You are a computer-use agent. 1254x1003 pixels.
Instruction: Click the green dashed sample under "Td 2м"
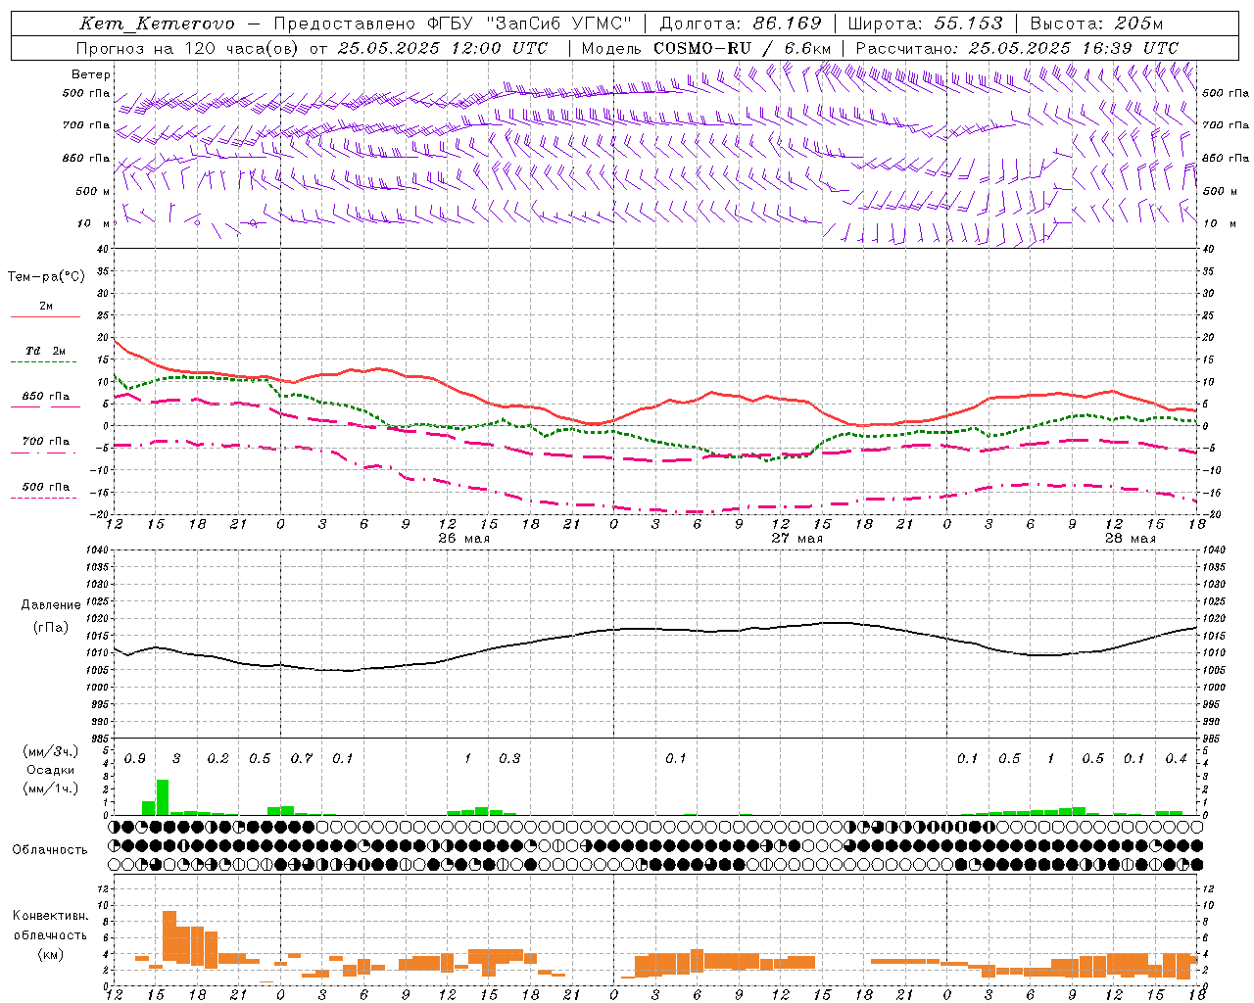click(43, 362)
